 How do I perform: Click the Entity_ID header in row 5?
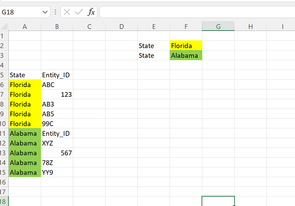click(x=57, y=75)
